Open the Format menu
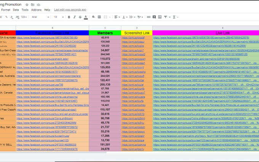The height and width of the screenshot is (162, 259). (6, 10)
